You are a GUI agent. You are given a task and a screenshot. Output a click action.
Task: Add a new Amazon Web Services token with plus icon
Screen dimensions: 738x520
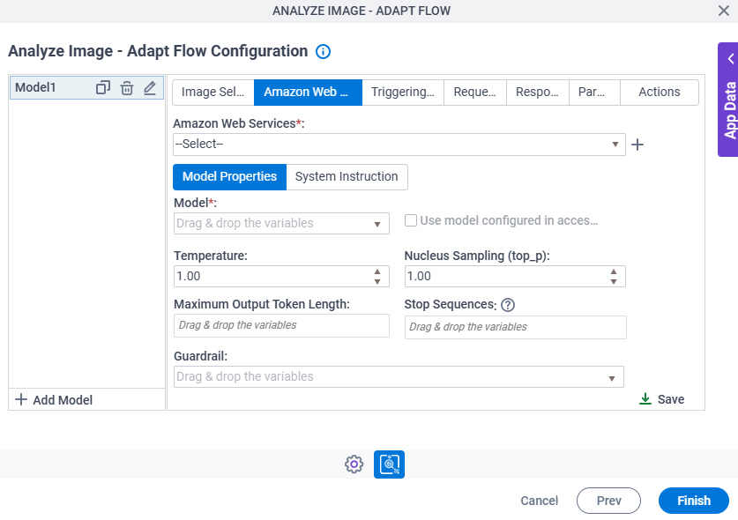point(637,145)
